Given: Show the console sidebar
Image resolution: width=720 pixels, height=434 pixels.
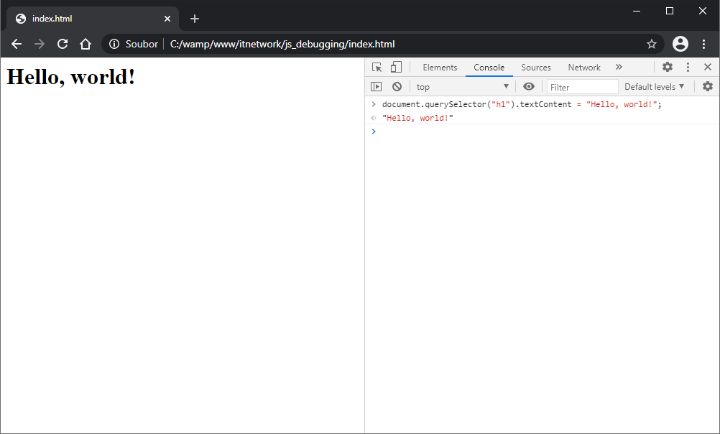Looking at the screenshot, I should pos(376,87).
